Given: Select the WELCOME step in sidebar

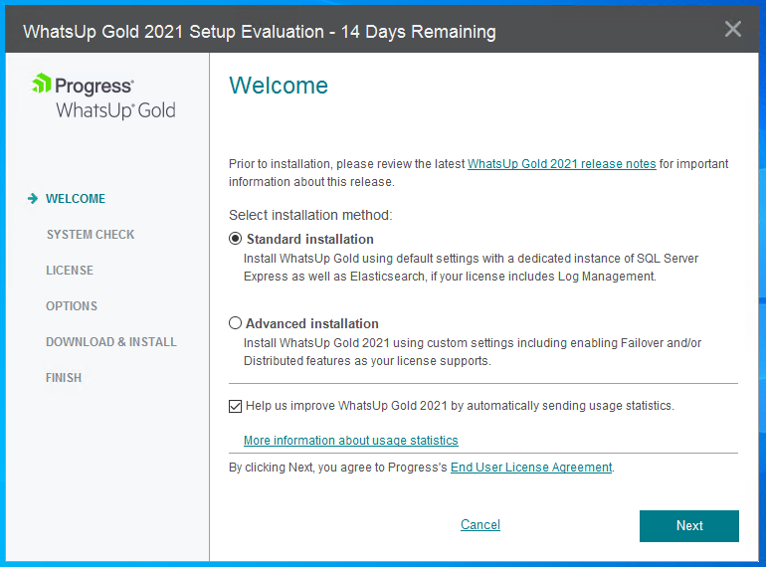Looking at the screenshot, I should [x=76, y=199].
